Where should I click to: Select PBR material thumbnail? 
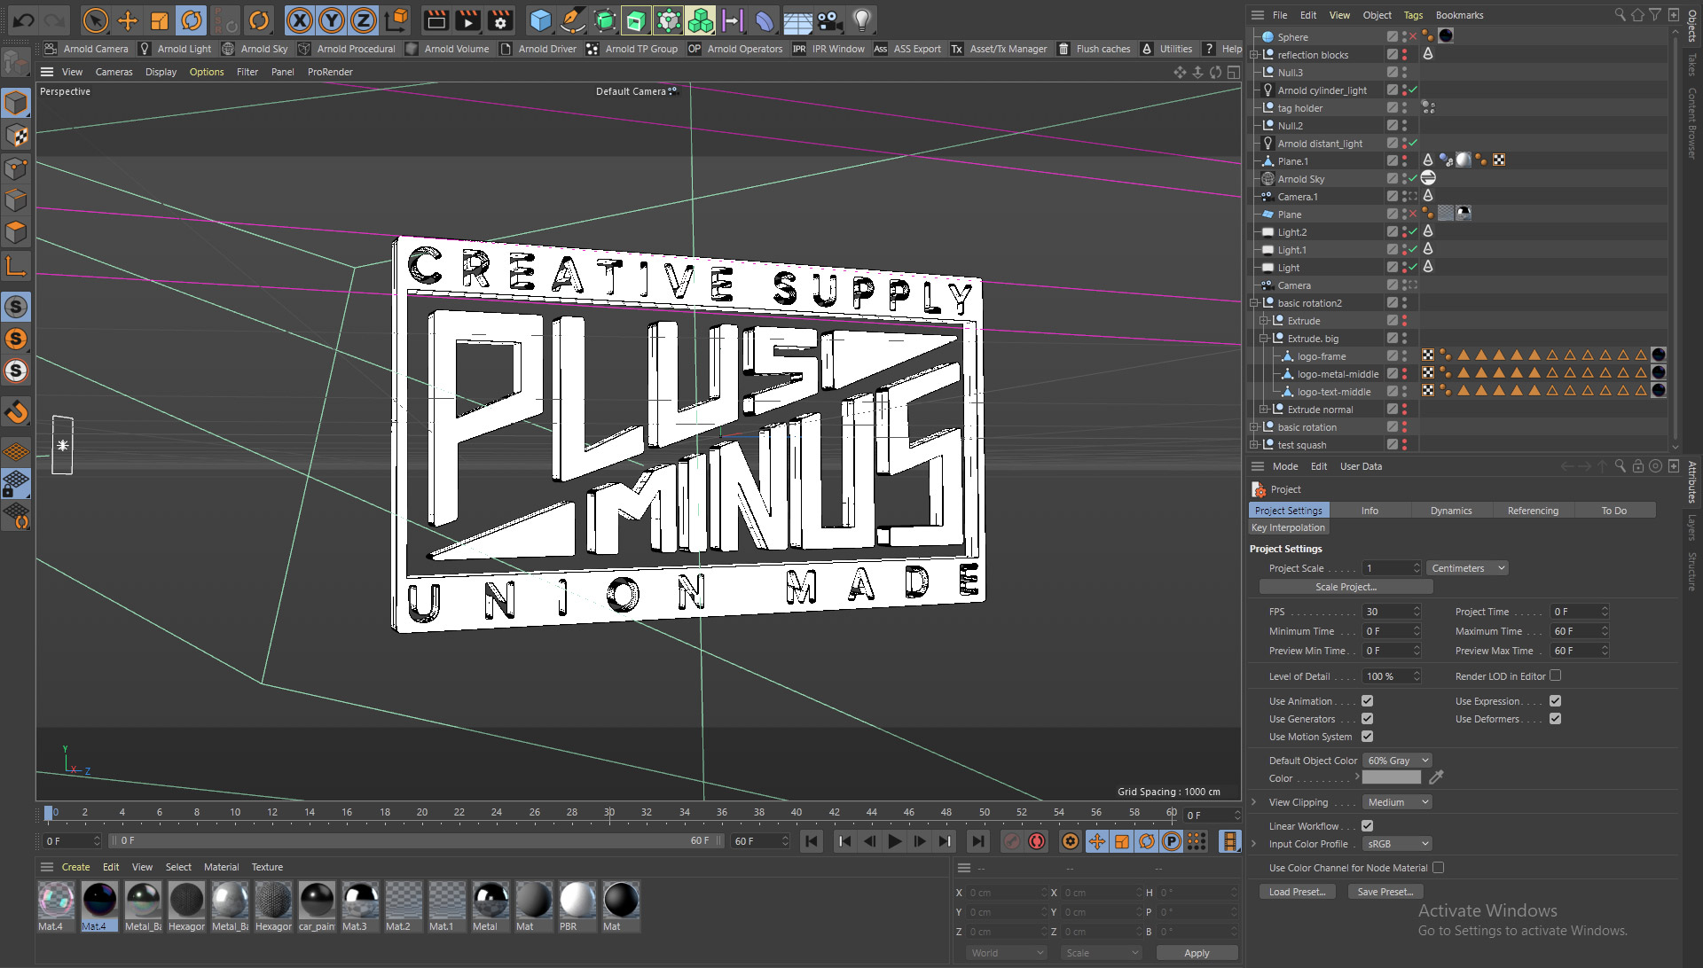pyautogui.click(x=577, y=906)
